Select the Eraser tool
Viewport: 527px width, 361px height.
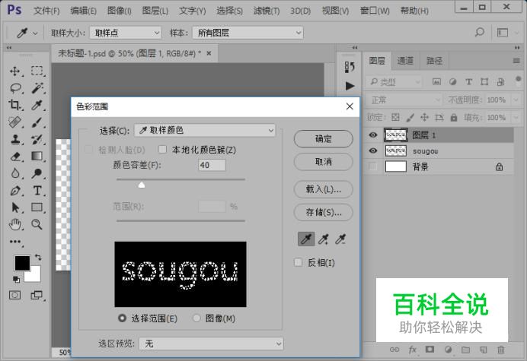coord(14,157)
